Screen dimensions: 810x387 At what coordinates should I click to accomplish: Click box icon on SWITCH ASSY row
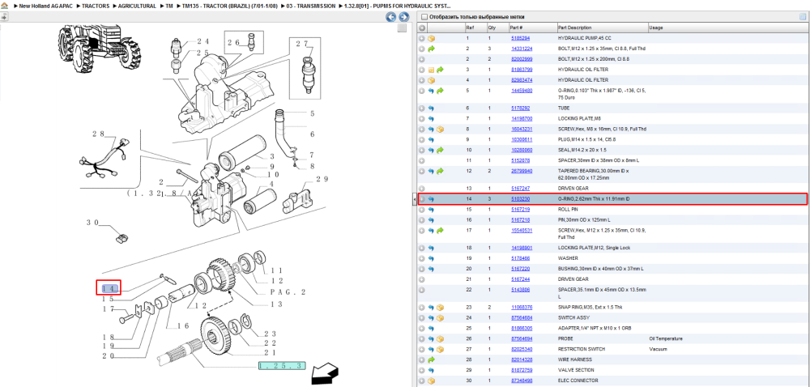coord(440,318)
